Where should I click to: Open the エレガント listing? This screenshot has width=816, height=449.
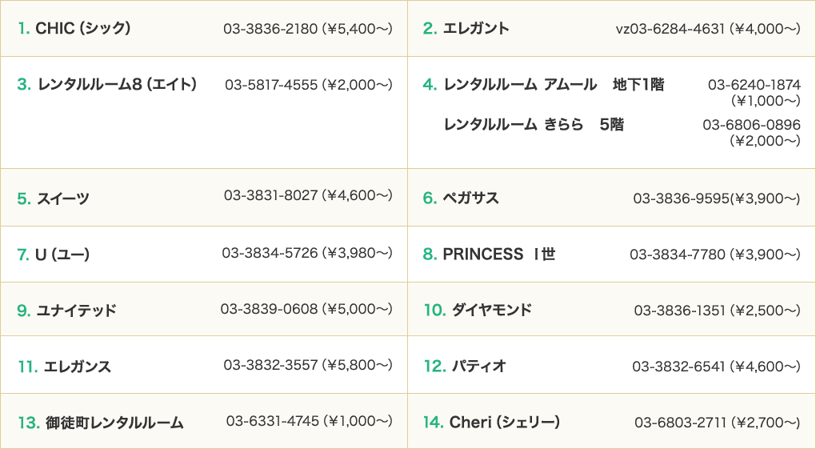point(476,28)
